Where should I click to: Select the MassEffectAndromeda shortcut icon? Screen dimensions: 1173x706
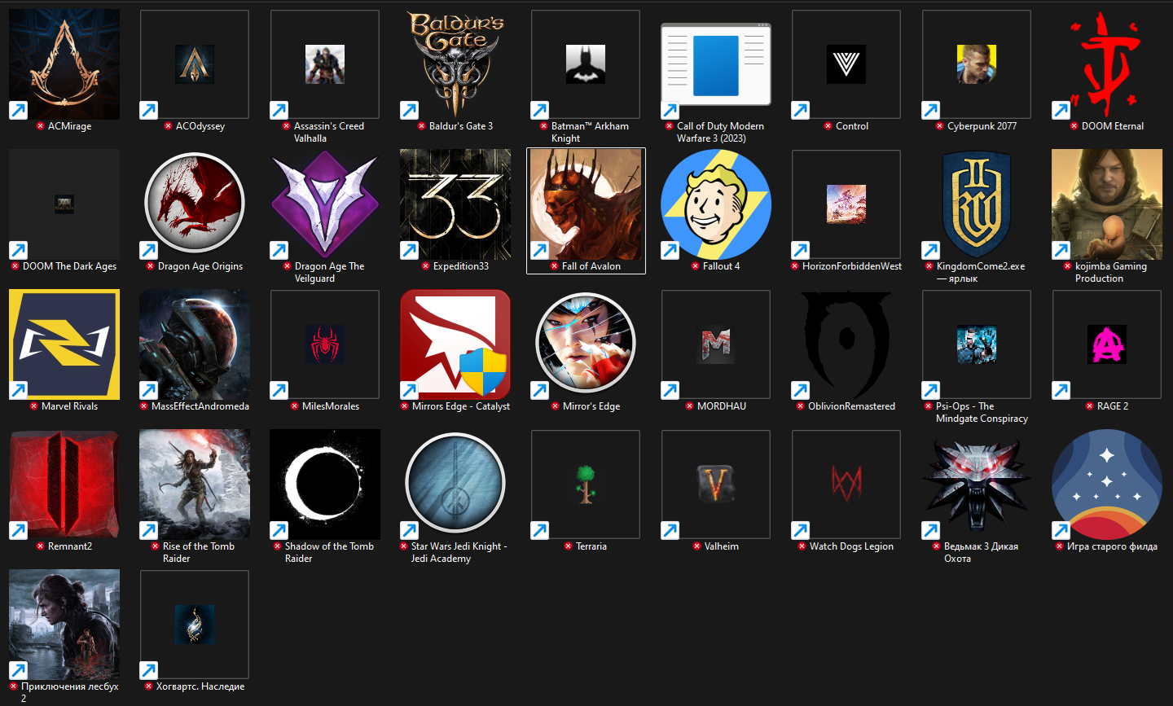(x=195, y=344)
